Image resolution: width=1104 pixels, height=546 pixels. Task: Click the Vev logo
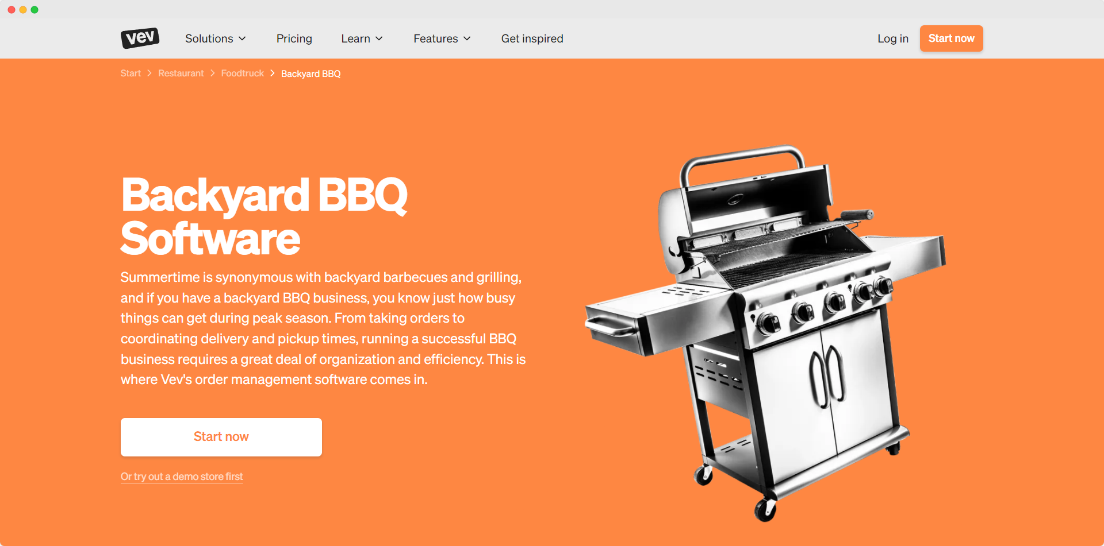coord(140,38)
